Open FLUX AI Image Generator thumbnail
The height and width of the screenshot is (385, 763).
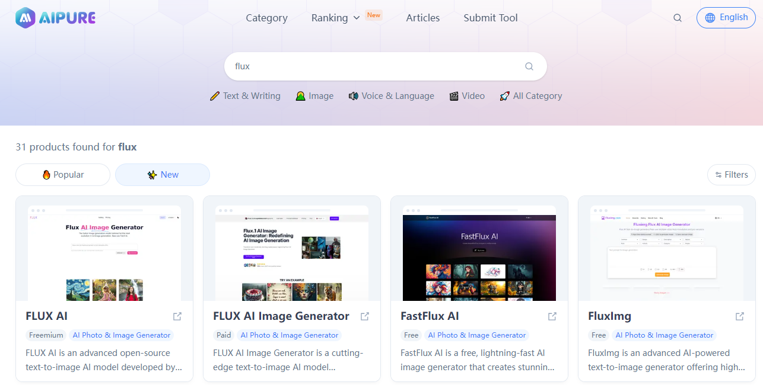point(292,254)
